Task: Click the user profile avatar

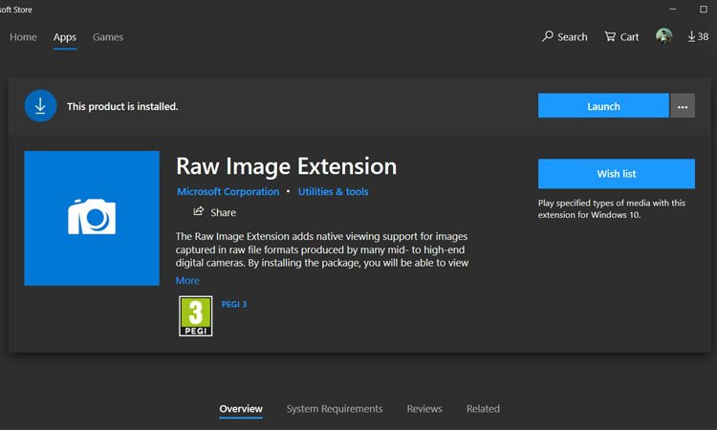Action: click(663, 36)
